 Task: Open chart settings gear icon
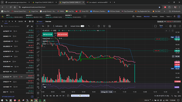[x=170, y=26]
